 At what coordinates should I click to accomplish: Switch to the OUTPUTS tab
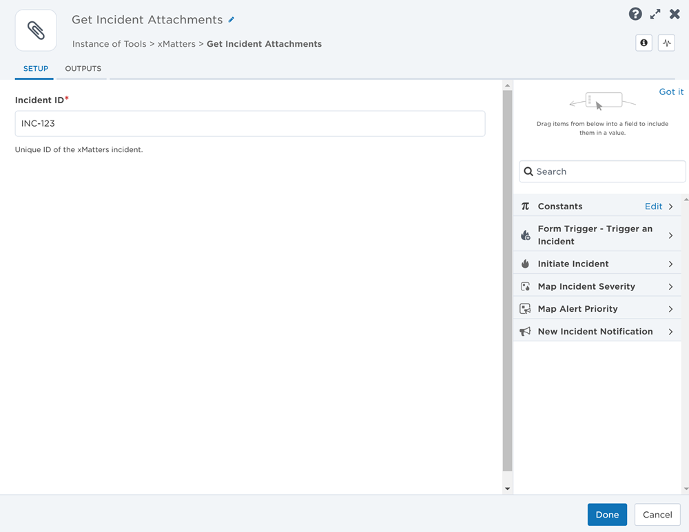[83, 69]
